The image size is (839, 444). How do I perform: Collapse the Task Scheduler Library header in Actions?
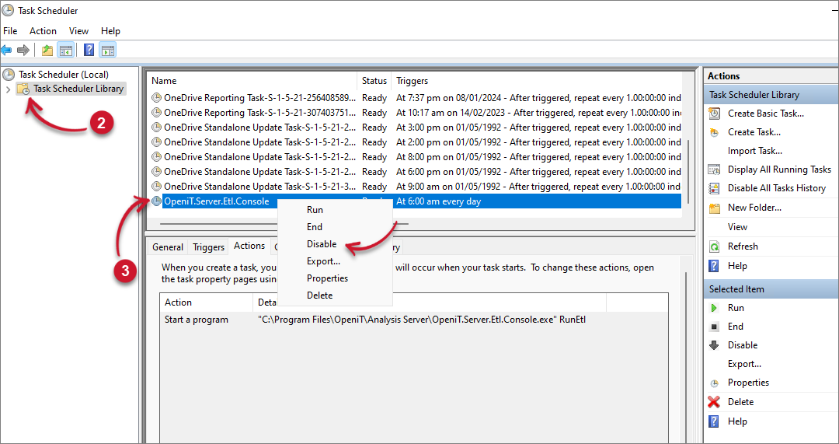771,95
